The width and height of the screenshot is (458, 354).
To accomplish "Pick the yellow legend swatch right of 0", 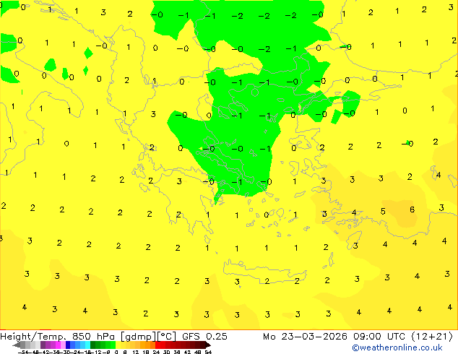I will point(118,345).
